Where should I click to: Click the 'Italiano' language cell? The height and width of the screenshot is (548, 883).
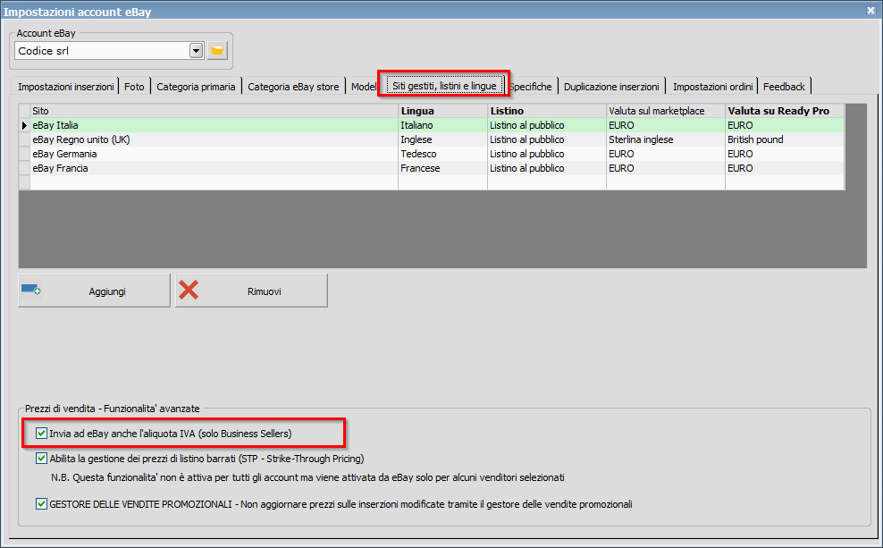click(442, 125)
